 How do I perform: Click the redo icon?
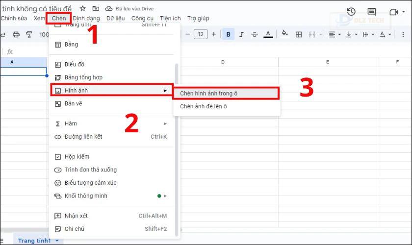tap(3, 34)
